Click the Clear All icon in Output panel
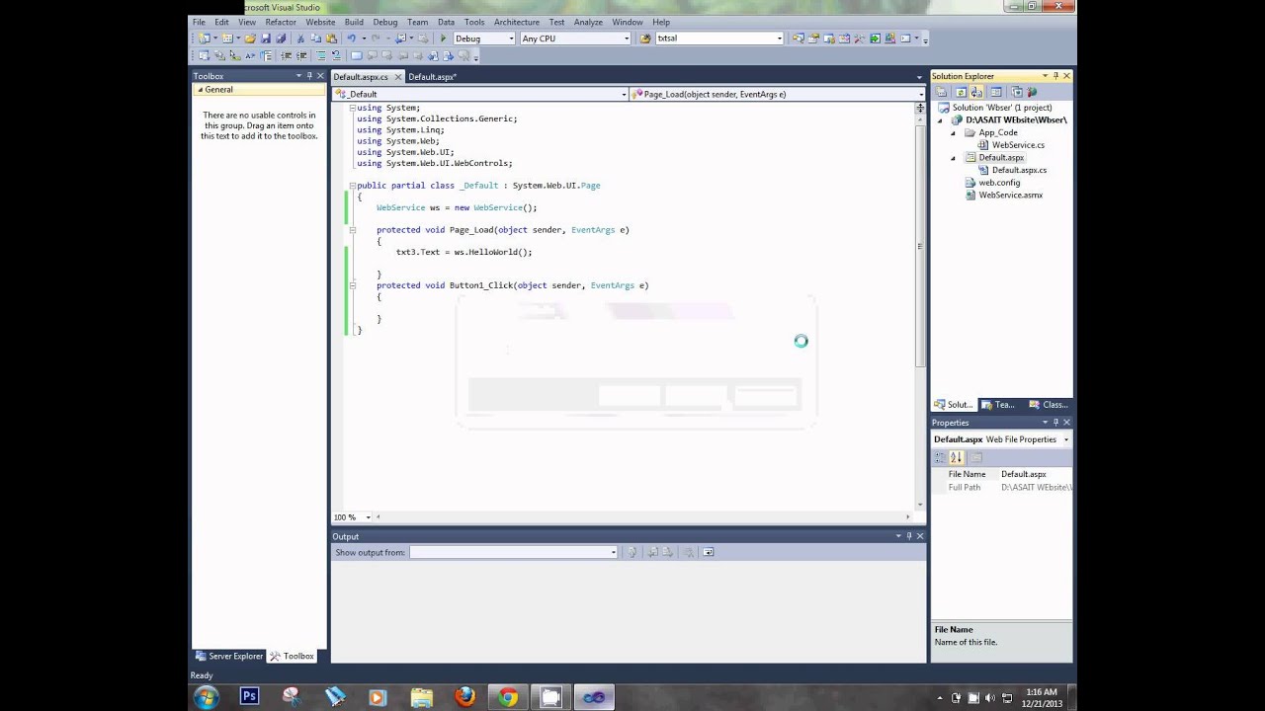The width and height of the screenshot is (1265, 711). (689, 552)
